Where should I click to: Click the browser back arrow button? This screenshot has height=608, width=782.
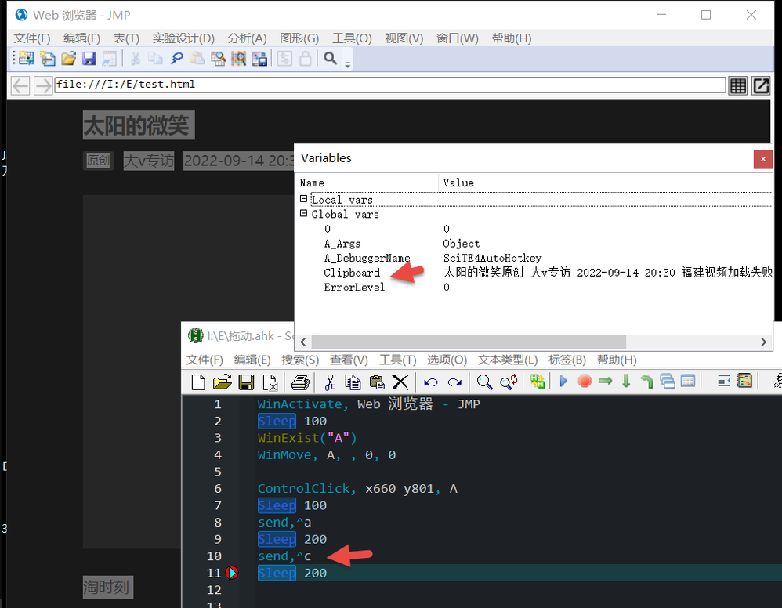[x=20, y=85]
